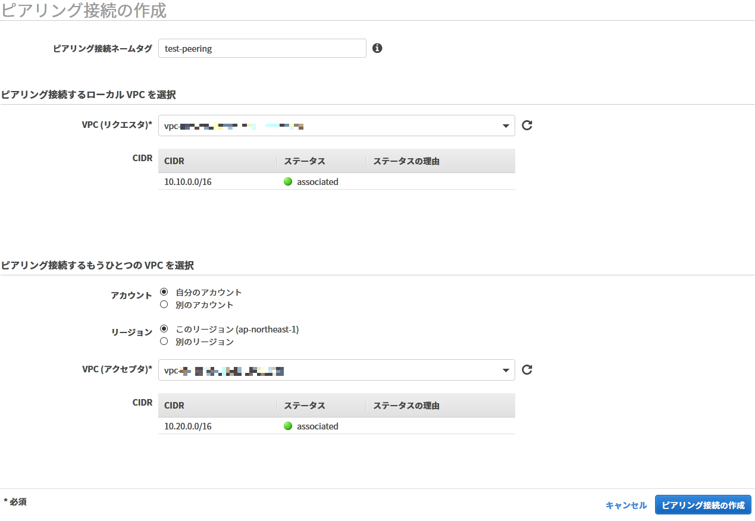Refresh the requester VPC list
The width and height of the screenshot is (755, 521).
click(526, 125)
